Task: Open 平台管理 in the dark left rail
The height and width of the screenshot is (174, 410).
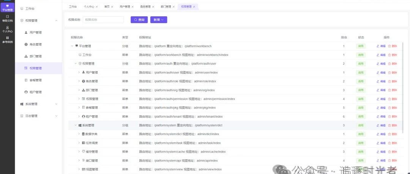Action: point(7,8)
